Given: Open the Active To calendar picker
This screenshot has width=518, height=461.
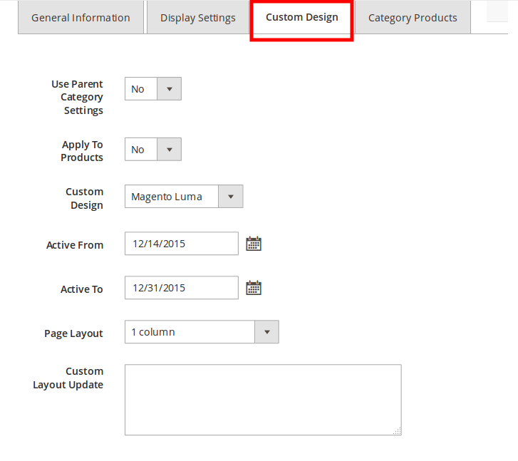Looking at the screenshot, I should 254,288.
